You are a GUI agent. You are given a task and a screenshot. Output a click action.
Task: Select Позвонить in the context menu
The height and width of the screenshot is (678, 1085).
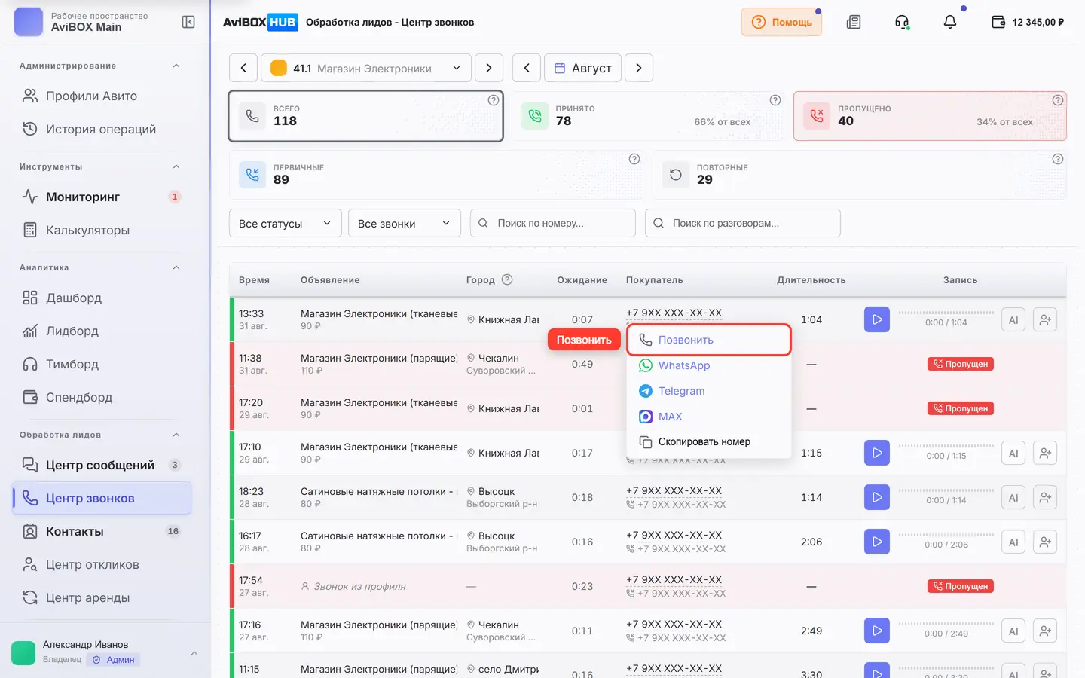click(709, 340)
